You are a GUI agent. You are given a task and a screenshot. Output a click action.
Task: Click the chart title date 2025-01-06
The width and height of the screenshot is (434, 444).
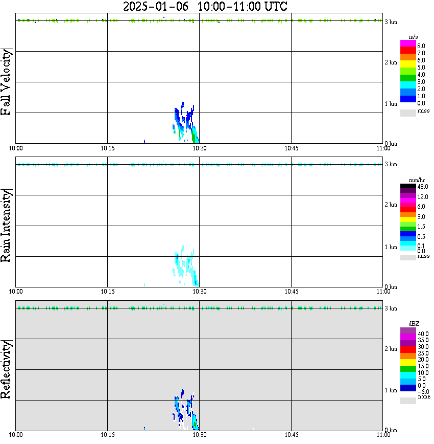coord(156,7)
